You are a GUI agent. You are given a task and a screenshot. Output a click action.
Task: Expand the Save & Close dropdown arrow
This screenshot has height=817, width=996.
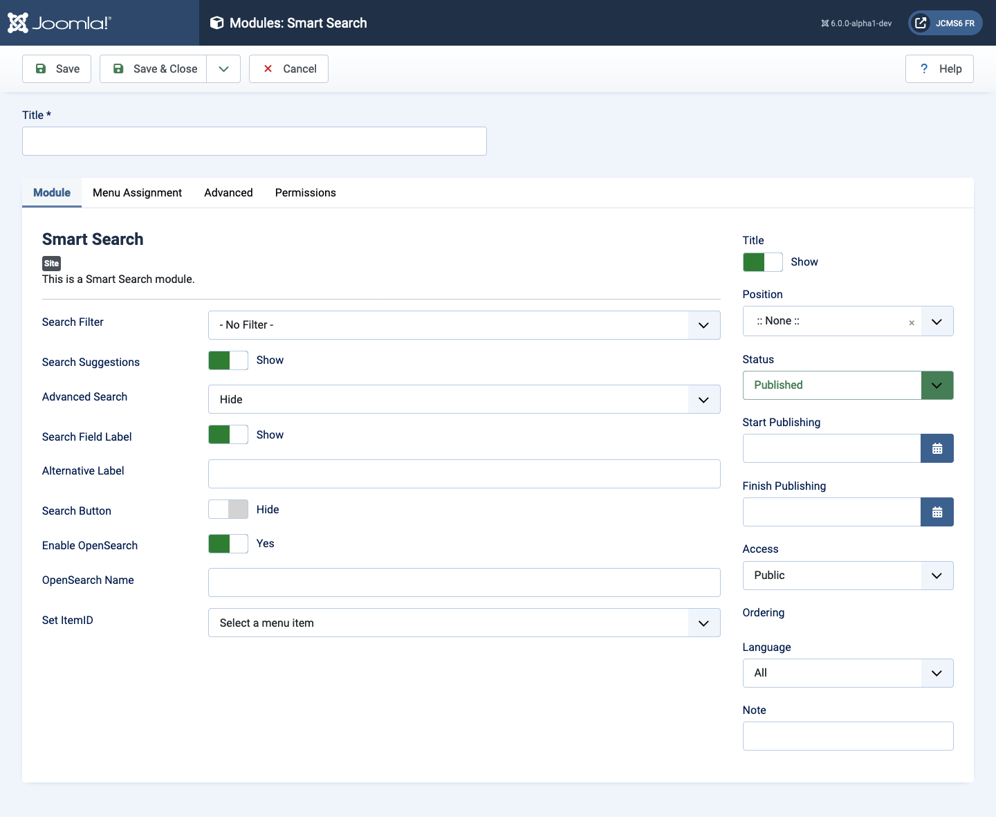(x=223, y=68)
